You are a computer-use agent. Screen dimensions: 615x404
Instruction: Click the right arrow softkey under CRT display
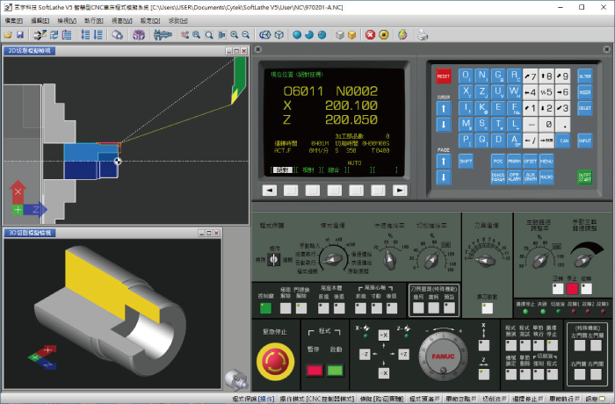click(x=400, y=190)
